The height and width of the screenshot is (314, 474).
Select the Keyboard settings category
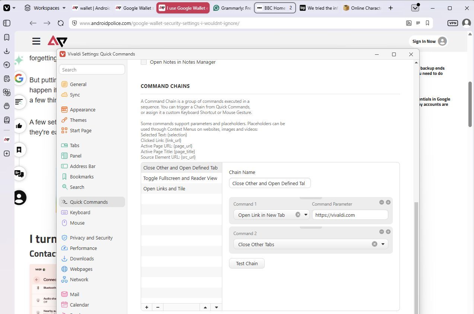point(92,212)
